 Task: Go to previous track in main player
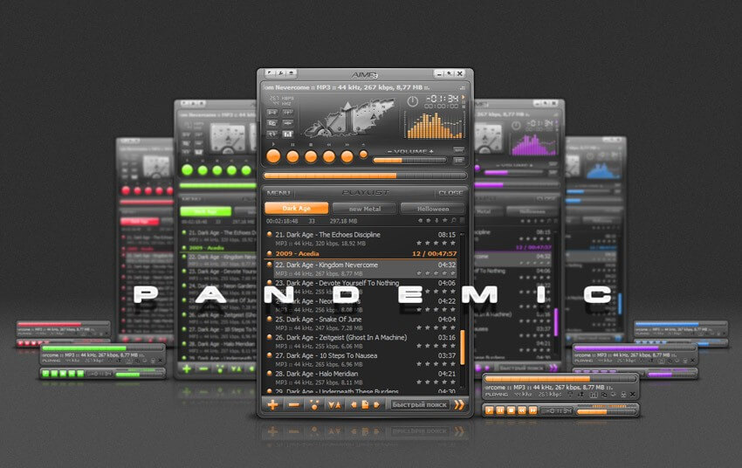[x=328, y=156]
